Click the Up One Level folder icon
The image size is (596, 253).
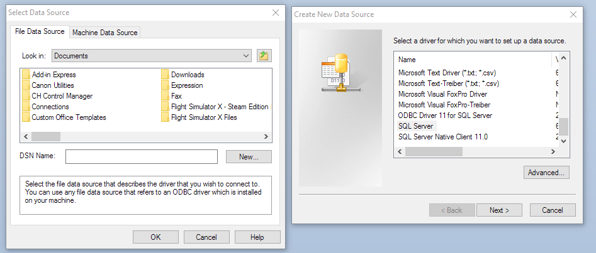pos(264,56)
